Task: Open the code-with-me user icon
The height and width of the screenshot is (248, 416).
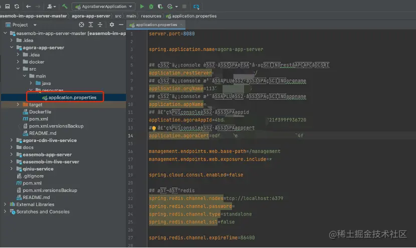Action: [x=51, y=6]
